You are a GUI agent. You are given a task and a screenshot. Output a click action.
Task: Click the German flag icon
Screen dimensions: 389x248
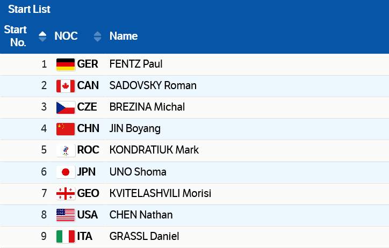point(66,64)
